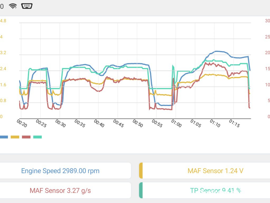Toggle the red legend swatch
The width and height of the screenshot is (270, 203).
(x=26, y=137)
